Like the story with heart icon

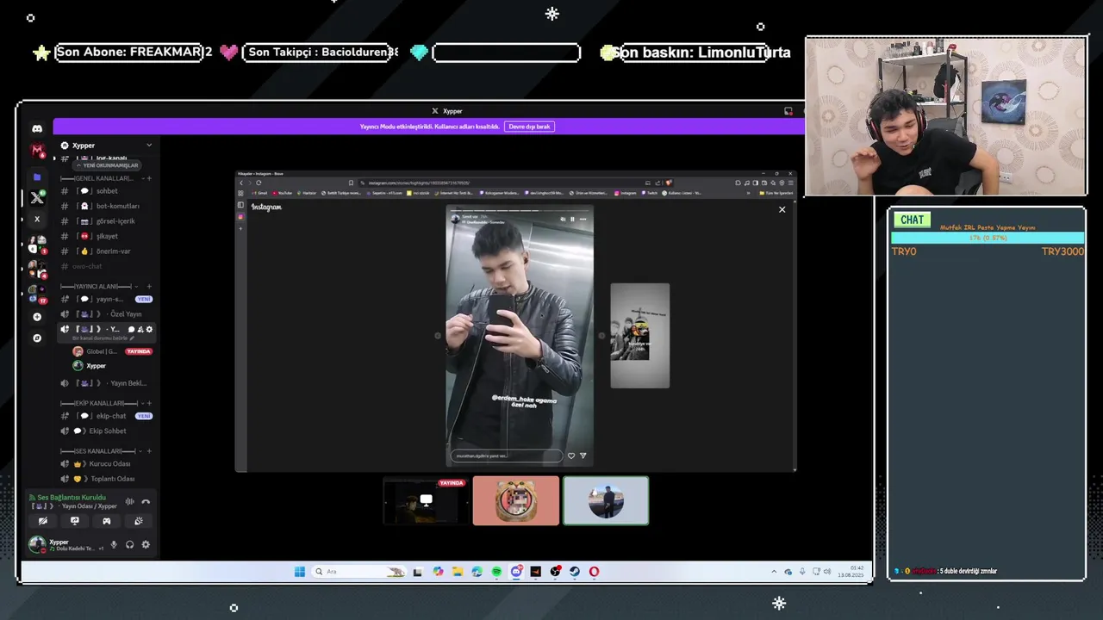point(570,456)
